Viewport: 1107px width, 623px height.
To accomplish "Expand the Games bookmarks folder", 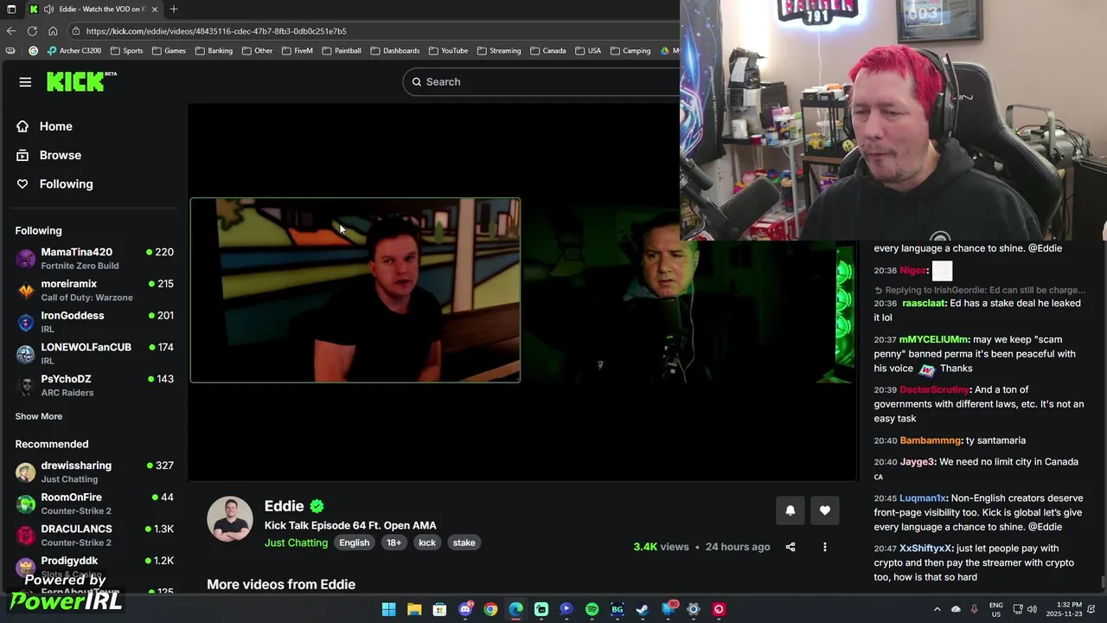I will (x=170, y=51).
